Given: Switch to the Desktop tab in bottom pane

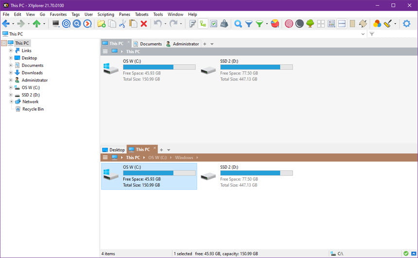Looking at the screenshot, I should [x=114, y=150].
